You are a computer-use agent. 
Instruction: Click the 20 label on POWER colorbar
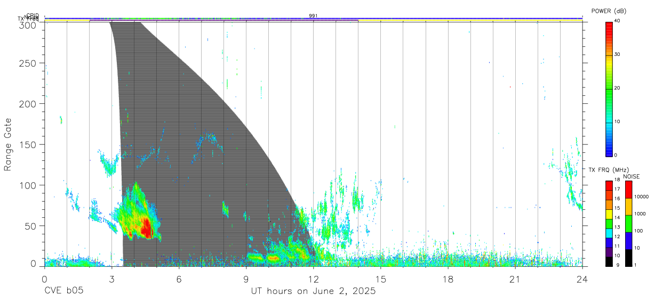click(617, 88)
